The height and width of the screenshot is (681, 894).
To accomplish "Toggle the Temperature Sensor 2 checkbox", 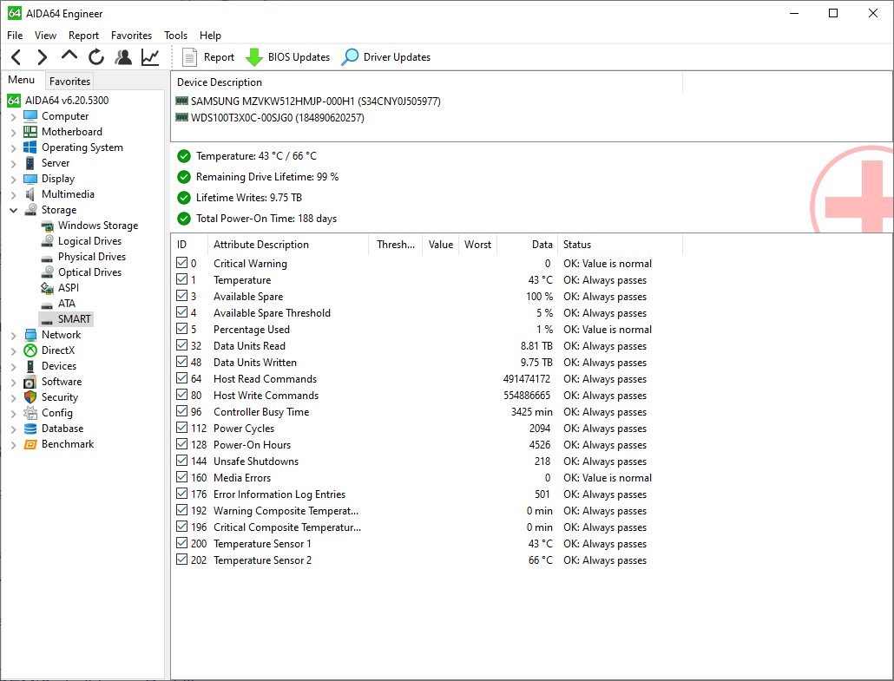I will tap(182, 560).
